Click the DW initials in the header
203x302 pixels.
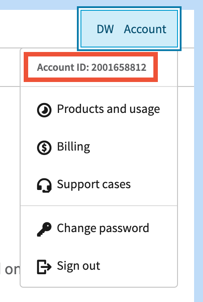pos(105,29)
